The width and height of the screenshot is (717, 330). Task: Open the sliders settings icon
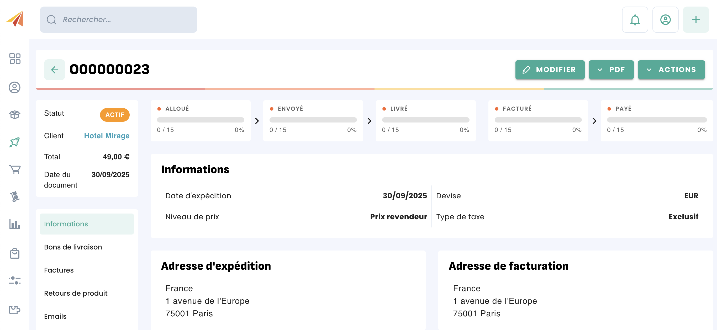[x=15, y=280]
